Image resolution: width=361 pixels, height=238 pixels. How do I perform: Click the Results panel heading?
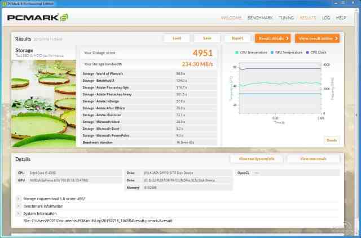pos(23,39)
